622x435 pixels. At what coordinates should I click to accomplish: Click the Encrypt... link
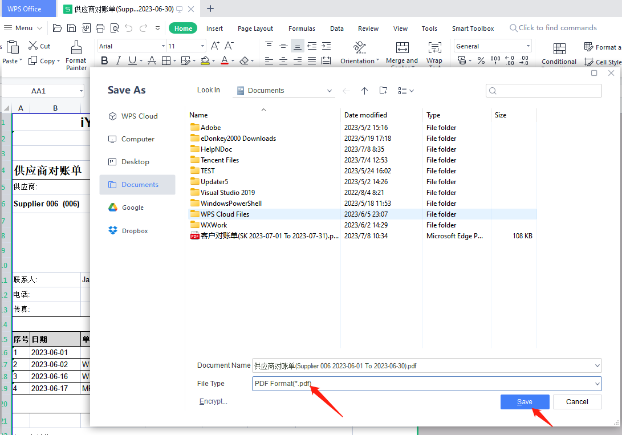click(213, 401)
